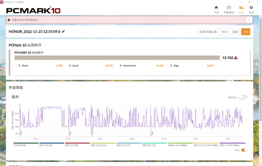The image size is (262, 166).
Task: Click the warning triangle icon in pink banner
Action: (9, 20)
